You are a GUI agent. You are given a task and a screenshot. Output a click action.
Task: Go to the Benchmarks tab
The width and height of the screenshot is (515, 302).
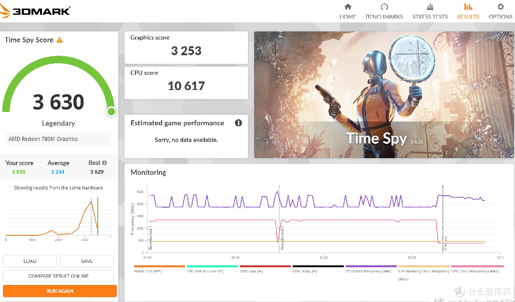(x=384, y=11)
